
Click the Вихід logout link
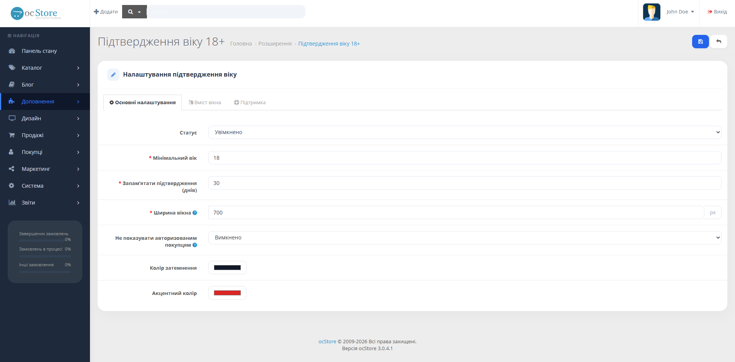coord(717,11)
